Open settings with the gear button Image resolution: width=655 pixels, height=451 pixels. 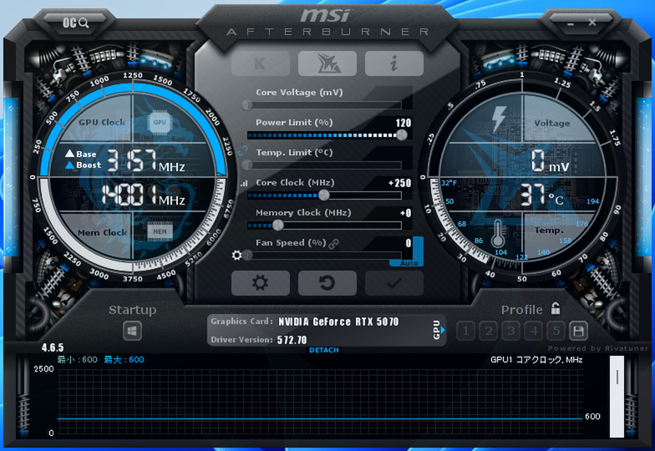pos(261,283)
